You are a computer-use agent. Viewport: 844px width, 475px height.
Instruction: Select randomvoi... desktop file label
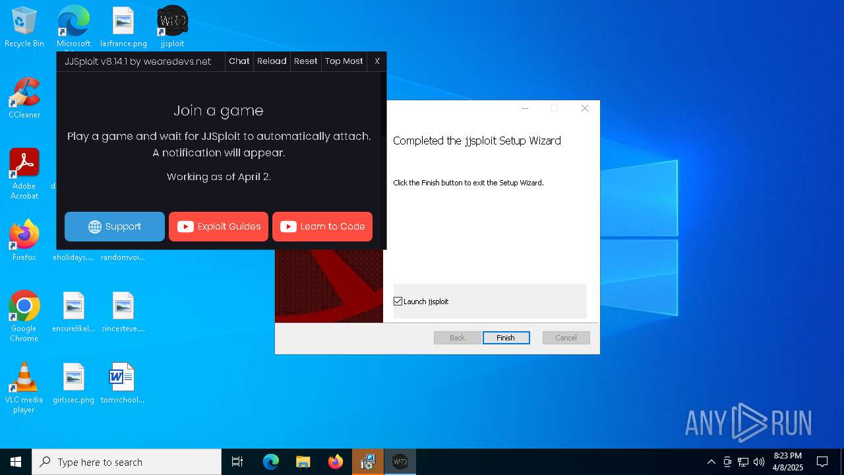(x=123, y=257)
